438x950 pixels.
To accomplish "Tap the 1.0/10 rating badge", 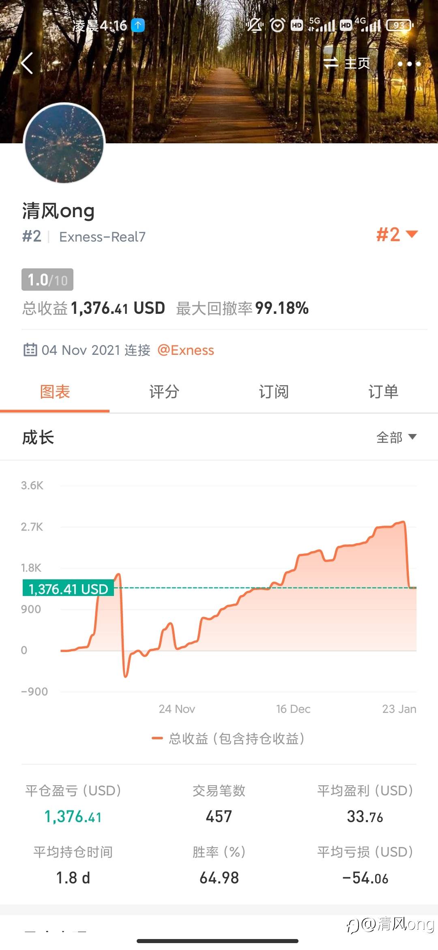I will (x=47, y=280).
